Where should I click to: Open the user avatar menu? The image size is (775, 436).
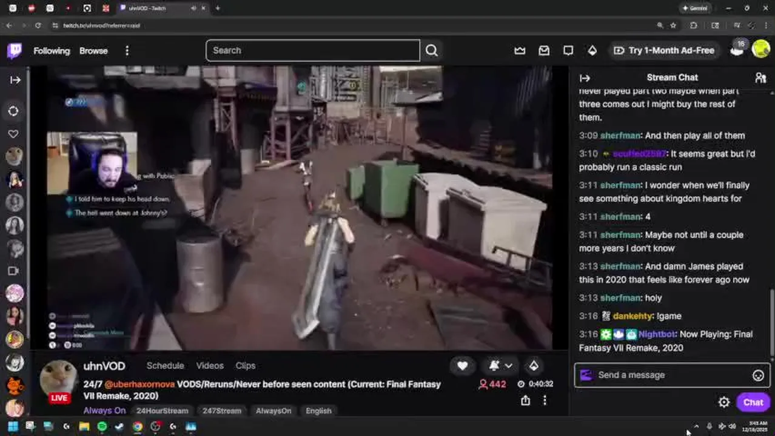pyautogui.click(x=761, y=49)
